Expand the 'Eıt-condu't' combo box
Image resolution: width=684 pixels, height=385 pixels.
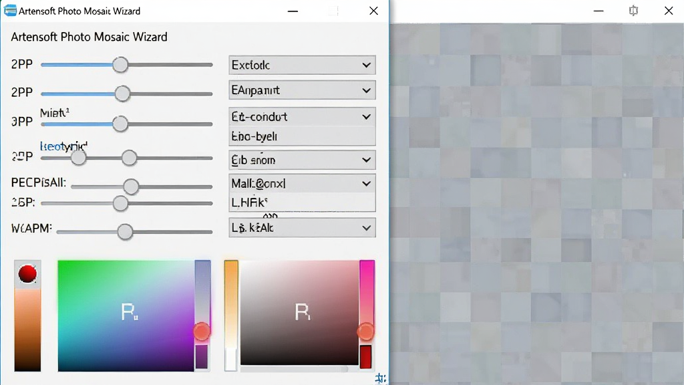302,116
